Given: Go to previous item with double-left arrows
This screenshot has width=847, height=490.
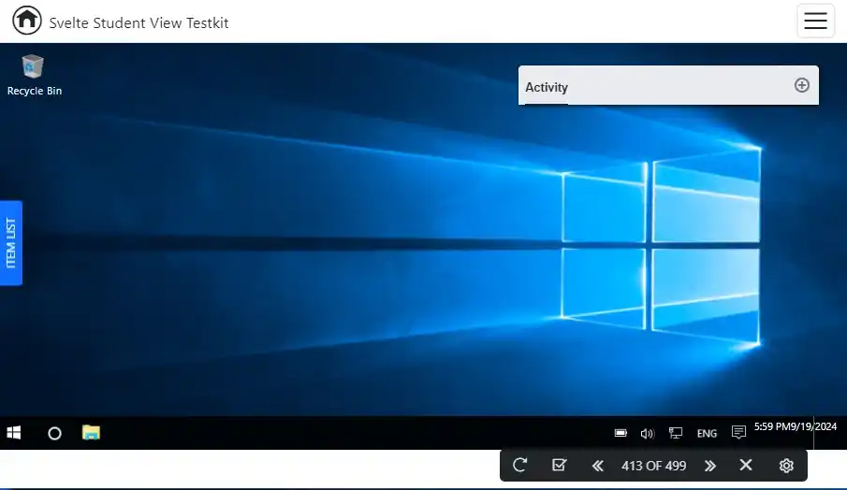Looking at the screenshot, I should [x=598, y=465].
